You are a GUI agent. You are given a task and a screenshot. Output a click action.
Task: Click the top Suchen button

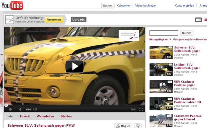coord(108,6)
